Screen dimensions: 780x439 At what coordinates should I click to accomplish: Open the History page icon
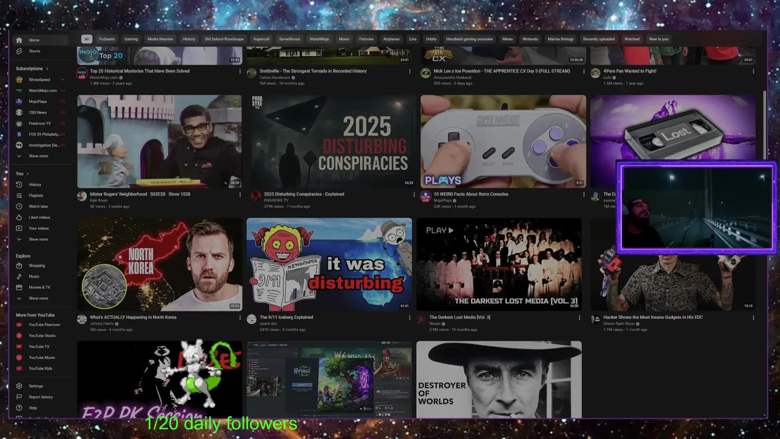point(19,185)
